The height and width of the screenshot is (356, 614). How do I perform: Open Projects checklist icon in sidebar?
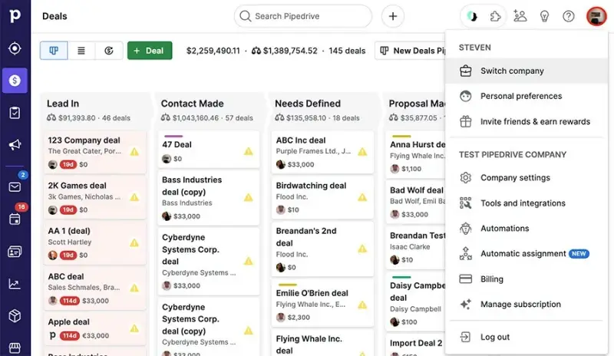tap(15, 113)
